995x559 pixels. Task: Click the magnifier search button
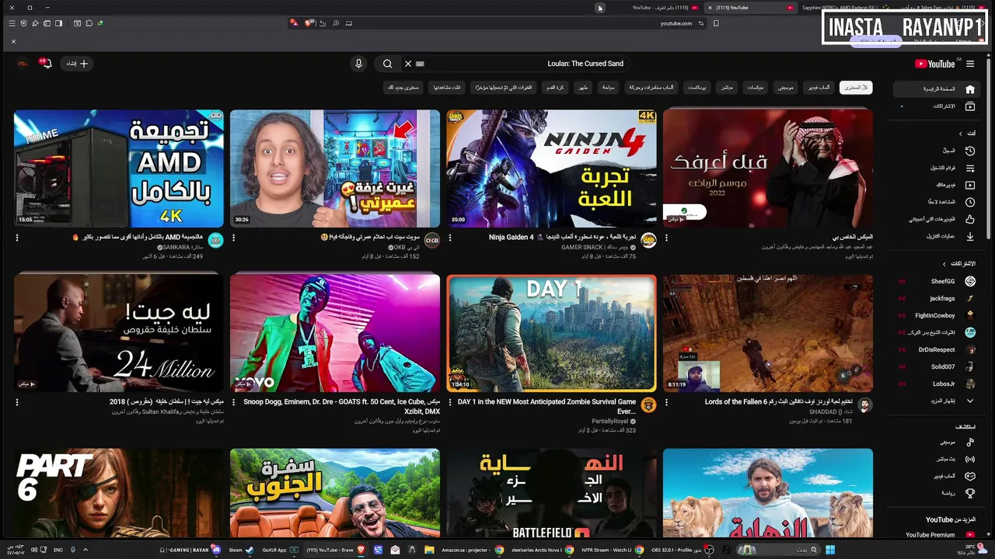pyautogui.click(x=387, y=64)
